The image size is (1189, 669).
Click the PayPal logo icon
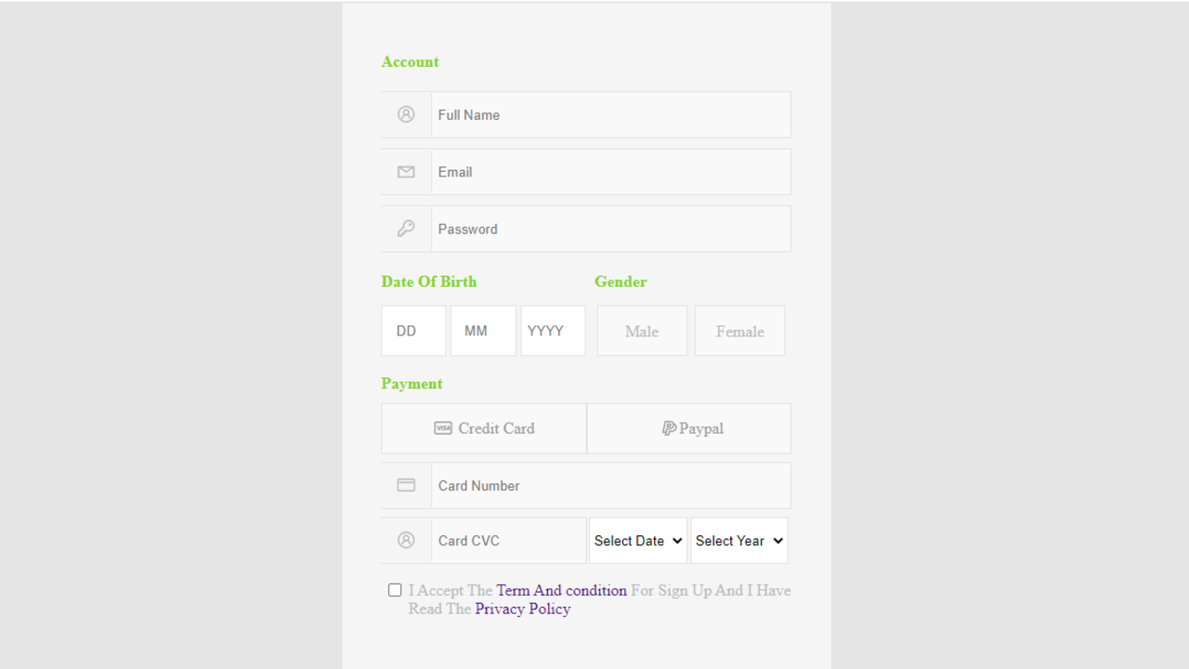pyautogui.click(x=668, y=427)
